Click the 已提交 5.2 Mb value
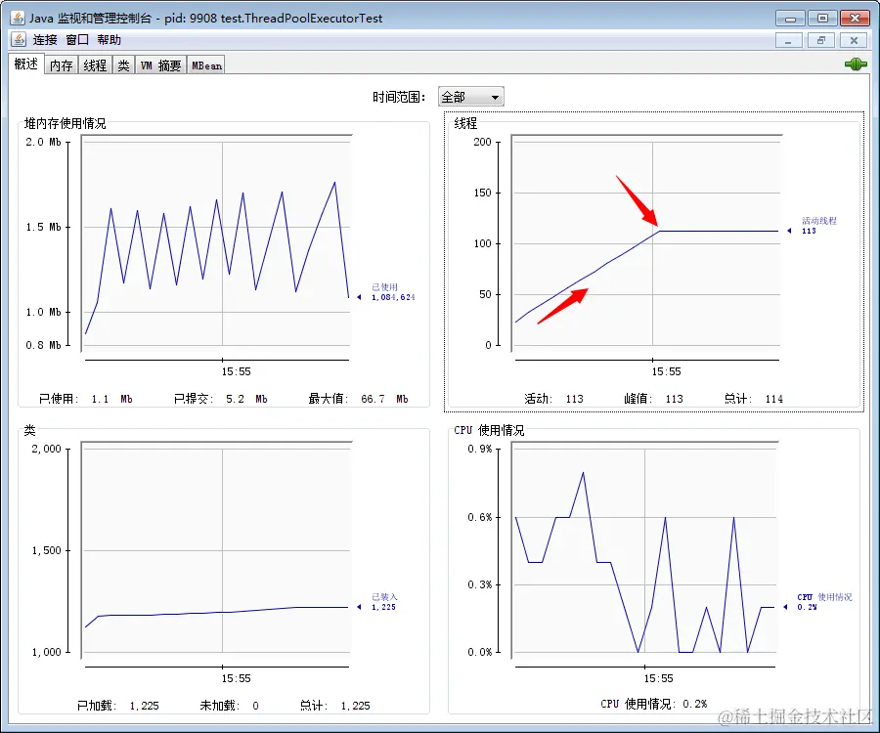Screen dimensions: 880x733 point(220,399)
